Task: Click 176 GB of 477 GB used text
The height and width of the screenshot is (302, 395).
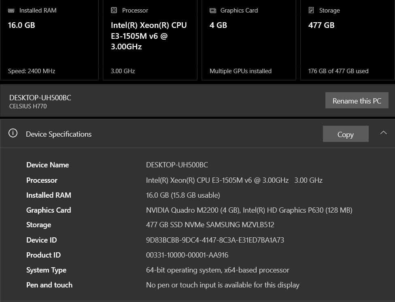Action: click(x=338, y=71)
